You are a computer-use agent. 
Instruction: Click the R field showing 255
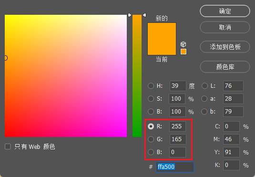[177, 126]
